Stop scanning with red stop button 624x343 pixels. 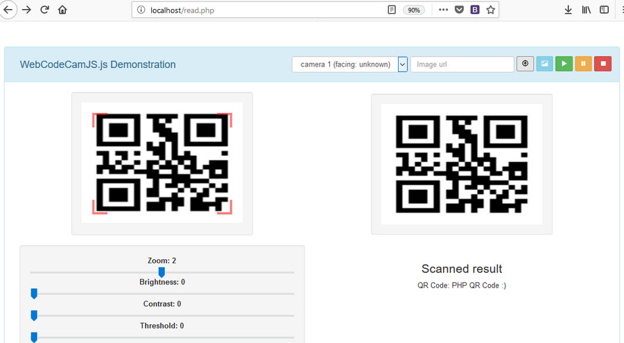(x=603, y=64)
